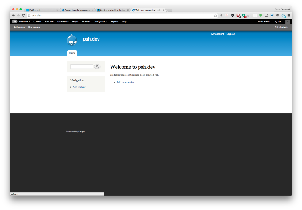302x210 pixels.
Task: Click the browser forward arrow
Action: click(18, 15)
